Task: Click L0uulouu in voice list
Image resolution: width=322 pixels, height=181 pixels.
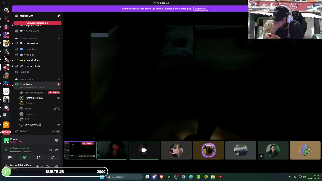Action: click(29, 103)
